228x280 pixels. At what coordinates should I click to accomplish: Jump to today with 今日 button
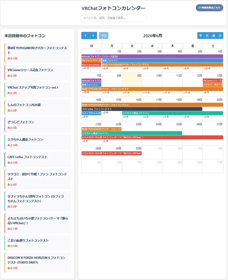[x=103, y=35]
